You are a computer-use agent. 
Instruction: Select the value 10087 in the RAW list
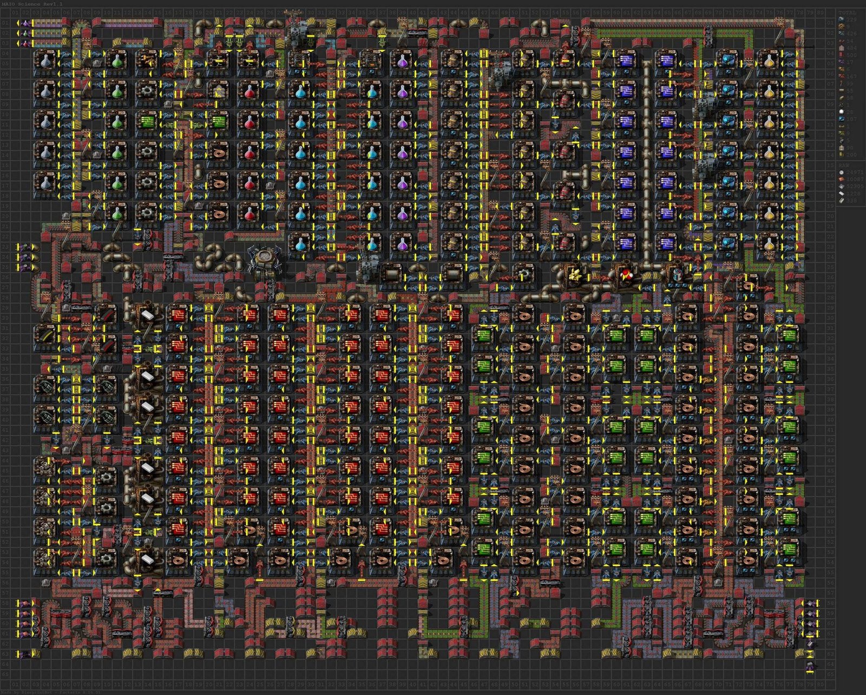tap(855, 179)
